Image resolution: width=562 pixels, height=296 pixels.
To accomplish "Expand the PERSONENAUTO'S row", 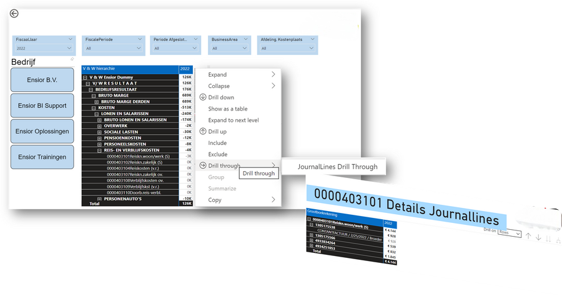I will tap(99, 198).
